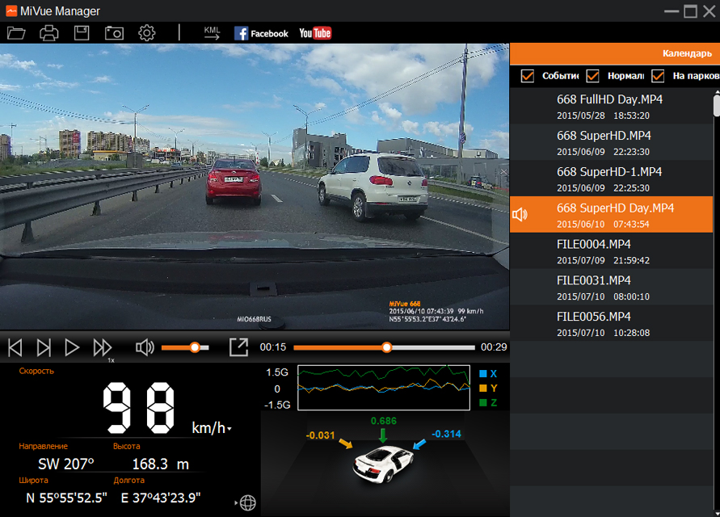The width and height of the screenshot is (720, 517).
Task: Click the video timeline progress slider
Action: point(385,347)
